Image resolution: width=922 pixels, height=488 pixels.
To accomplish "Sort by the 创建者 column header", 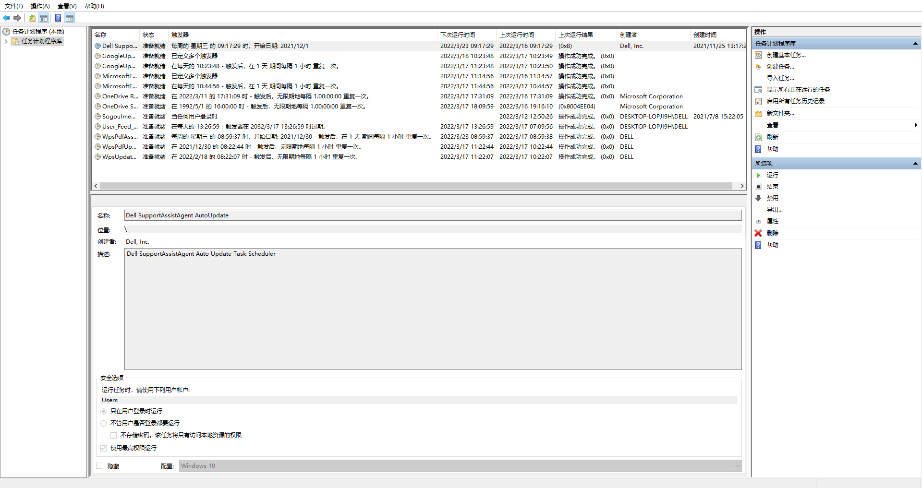I will (653, 35).
